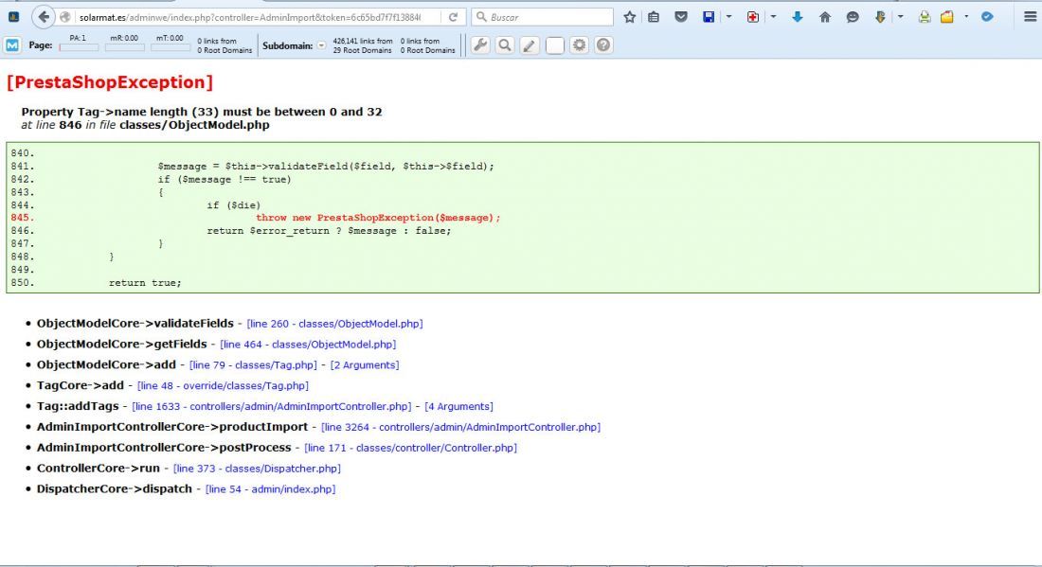The width and height of the screenshot is (1042, 567).
Task: Click 'DispatcherCore->dispatch' text
Action: click(115, 488)
